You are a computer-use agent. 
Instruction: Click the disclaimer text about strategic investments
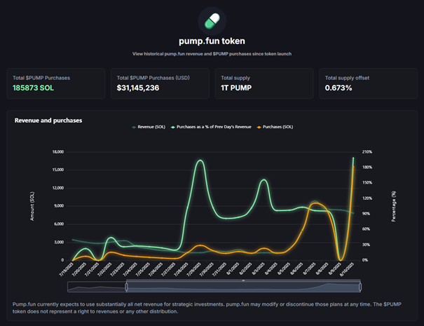[x=207, y=308]
